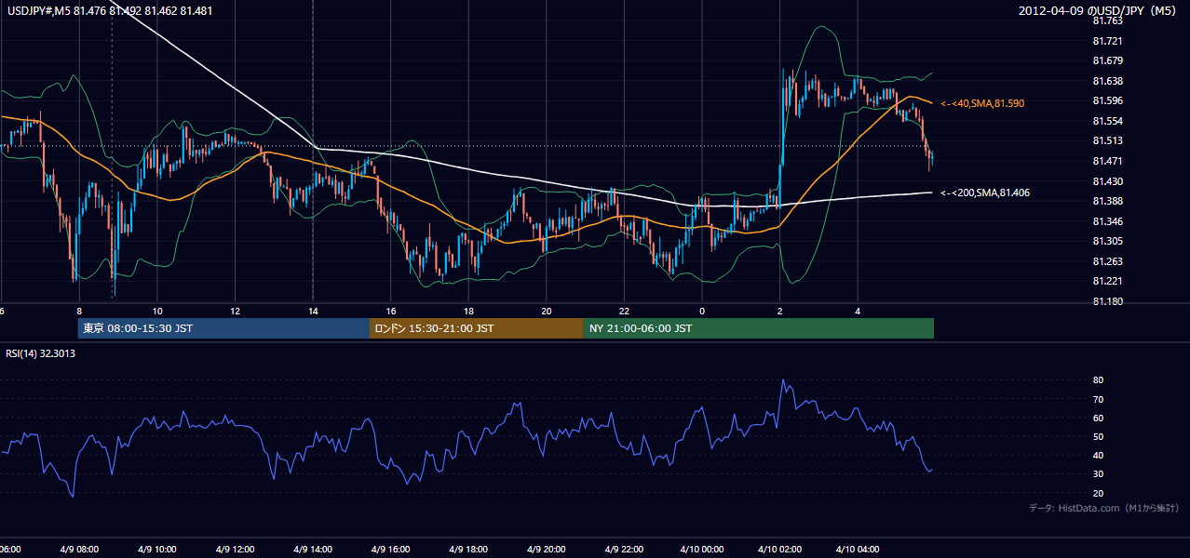
Task: Click RSI scale value 70
Action: [x=1099, y=399]
